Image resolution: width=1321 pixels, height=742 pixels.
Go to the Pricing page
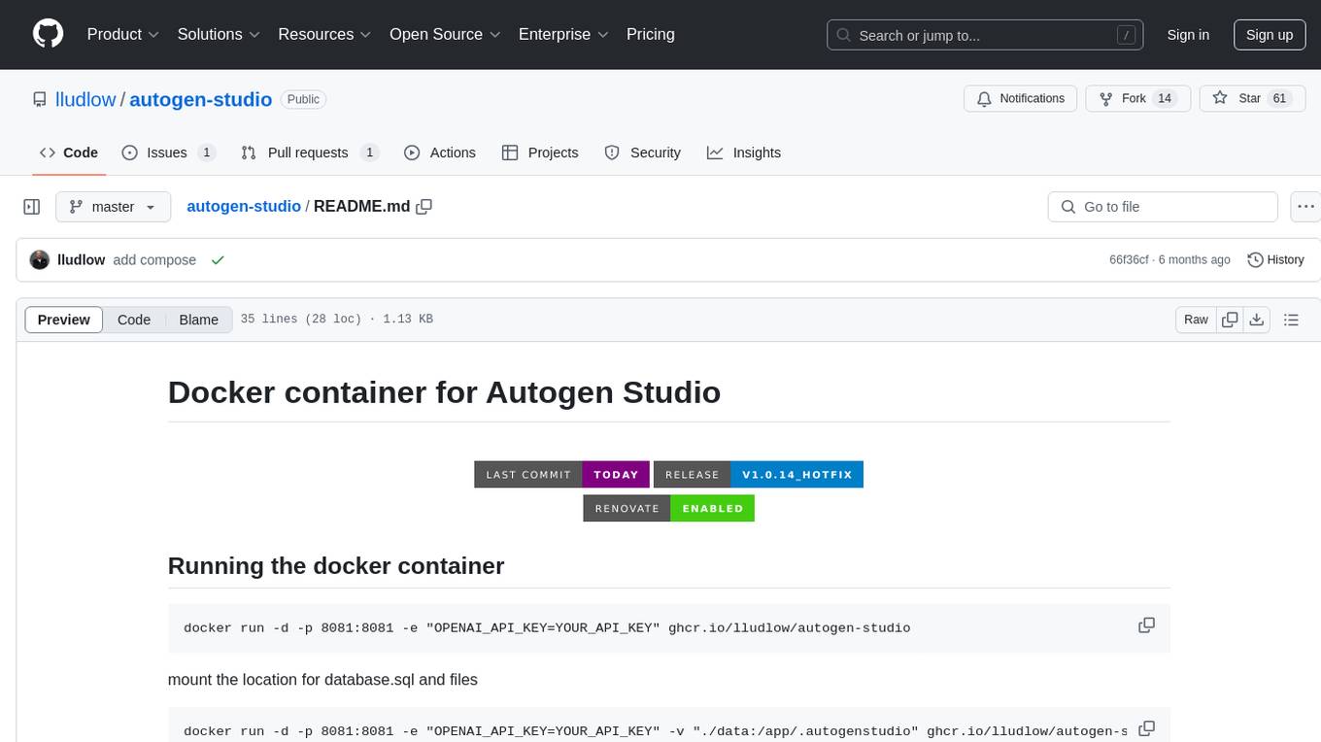pyautogui.click(x=651, y=34)
